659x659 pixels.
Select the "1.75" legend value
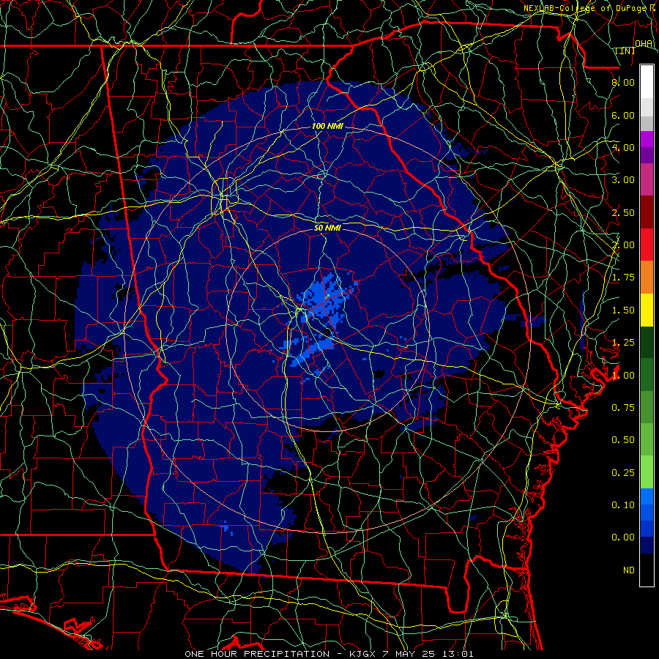[623, 278]
